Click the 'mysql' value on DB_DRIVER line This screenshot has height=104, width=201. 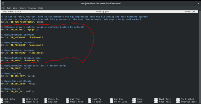(x=31, y=30)
